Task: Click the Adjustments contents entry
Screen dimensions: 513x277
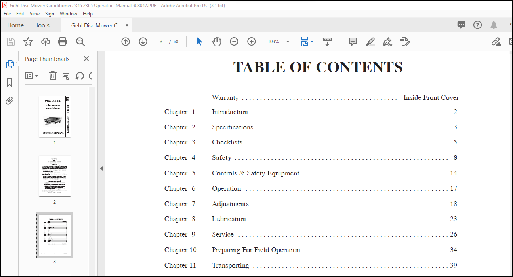Action: (x=230, y=204)
